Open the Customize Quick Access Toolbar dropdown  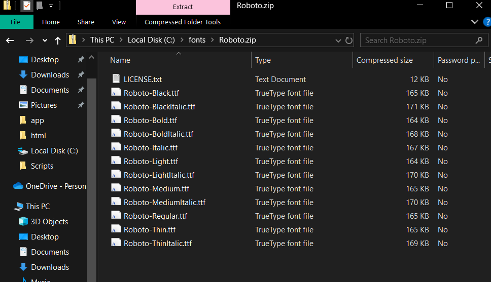point(51,6)
